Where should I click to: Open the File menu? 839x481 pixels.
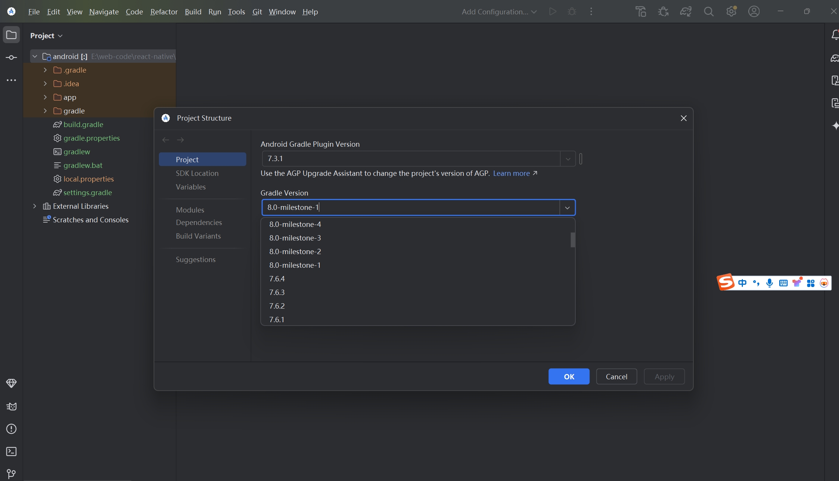click(x=34, y=12)
